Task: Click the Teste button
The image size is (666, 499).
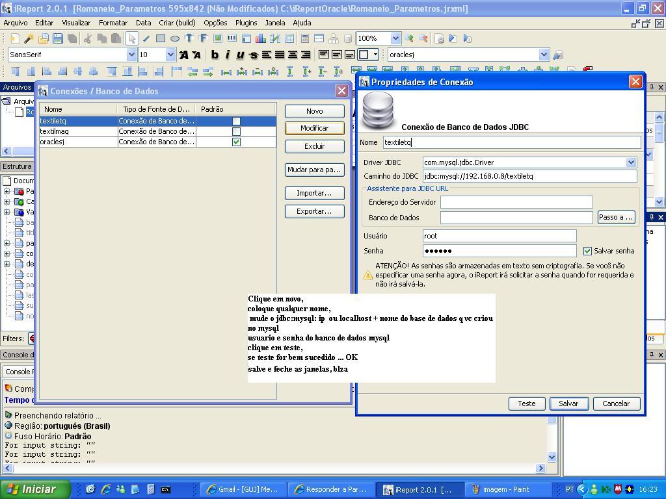Action: [x=527, y=403]
